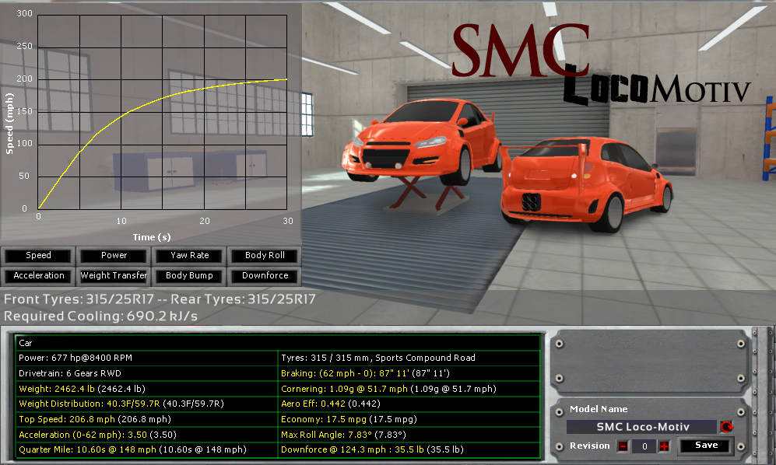Decrease revision with the red minus button
This screenshot has height=465, width=776.
(x=623, y=446)
